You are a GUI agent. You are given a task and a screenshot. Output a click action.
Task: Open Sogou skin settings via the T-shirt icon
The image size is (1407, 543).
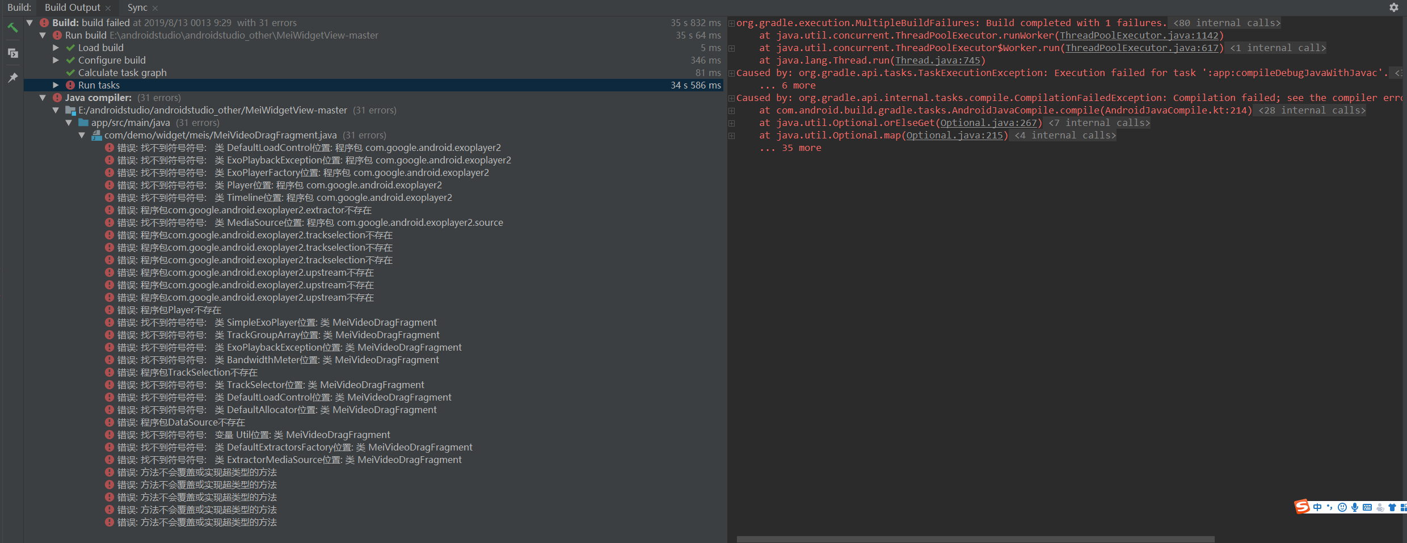click(x=1392, y=507)
